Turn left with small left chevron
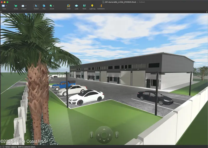Viewport: 208px width, 148px height. (100, 139)
